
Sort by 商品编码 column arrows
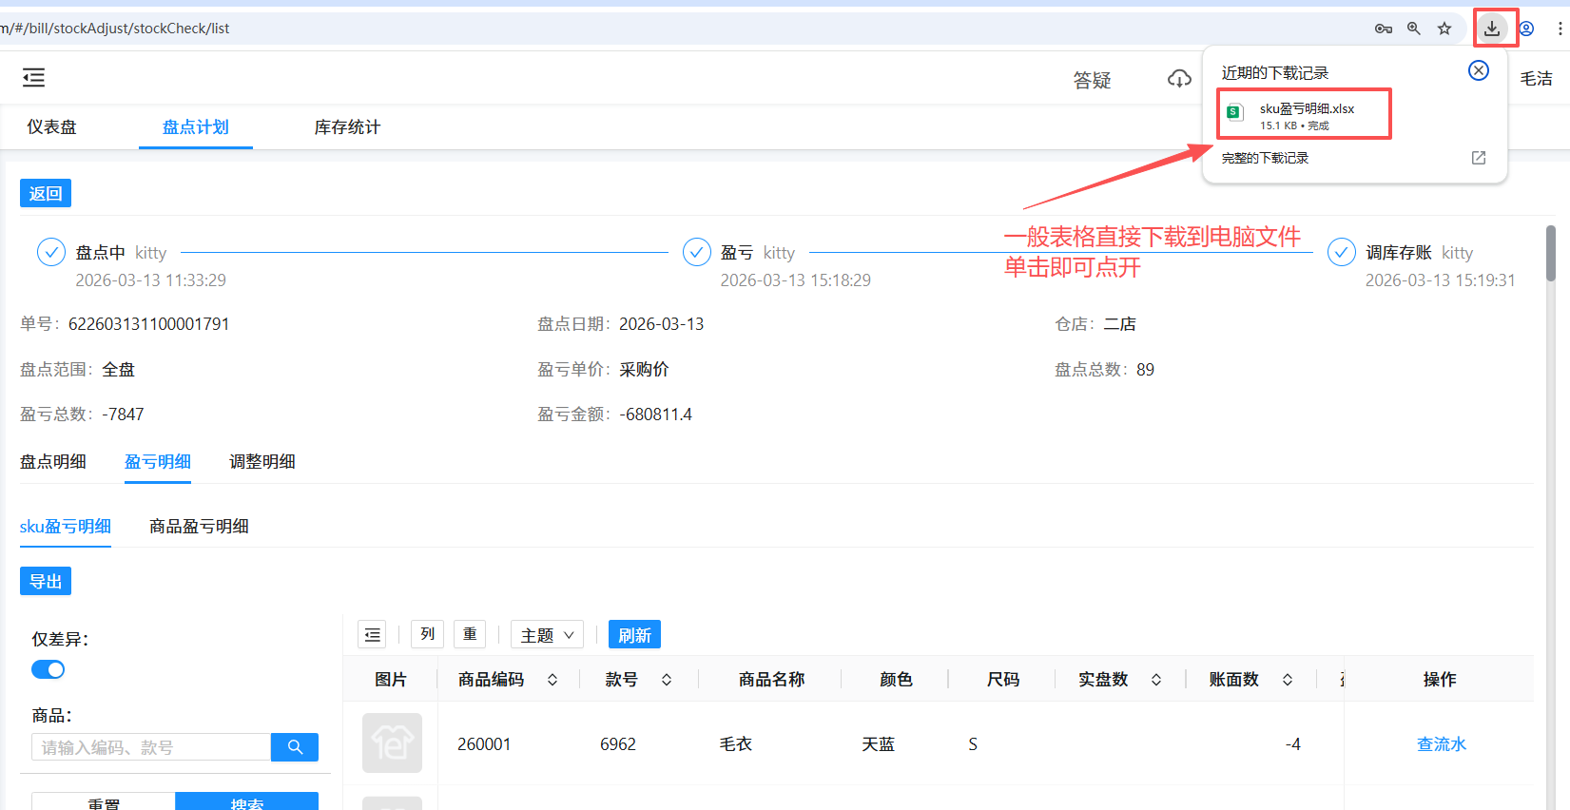pos(552,680)
